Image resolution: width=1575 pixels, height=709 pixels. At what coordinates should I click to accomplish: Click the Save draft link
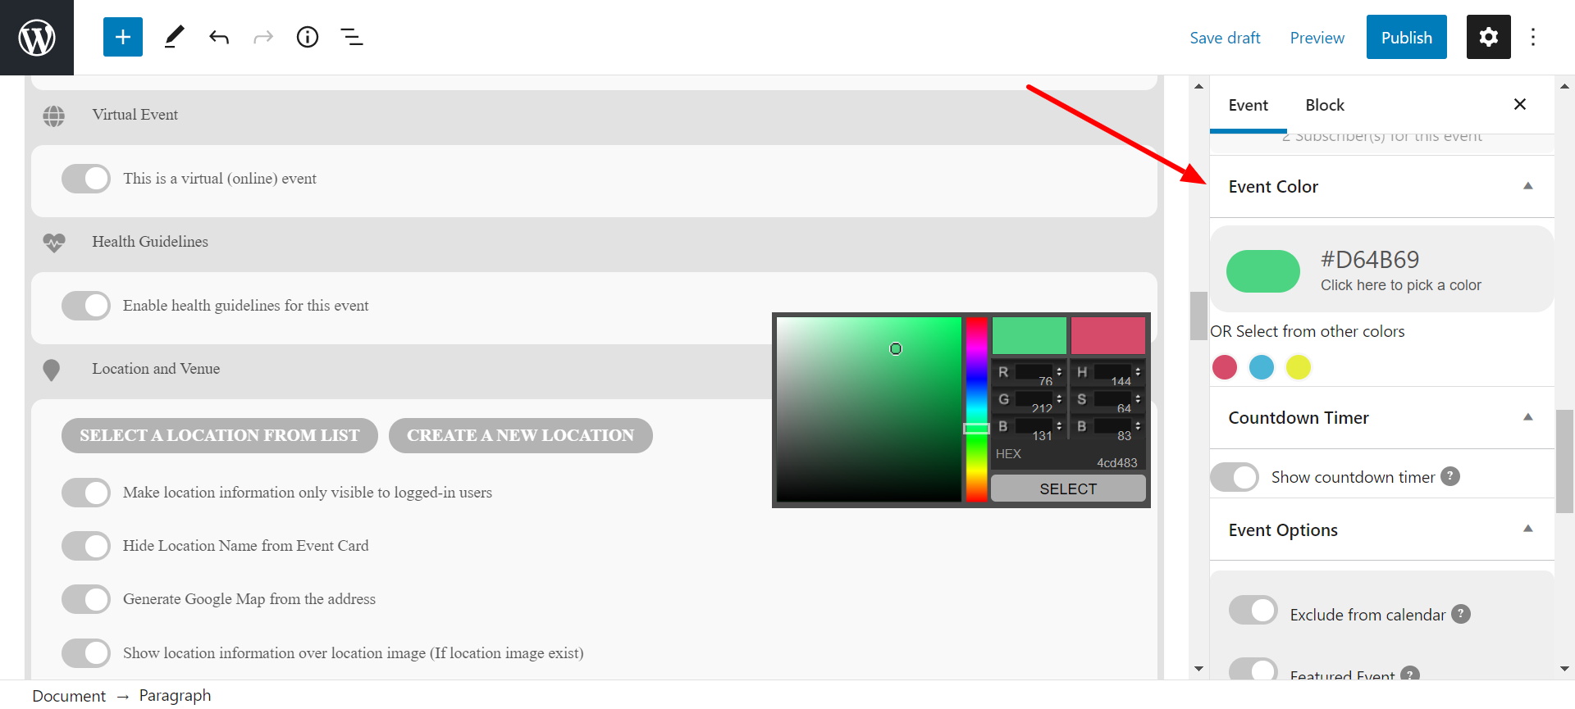1225,38
